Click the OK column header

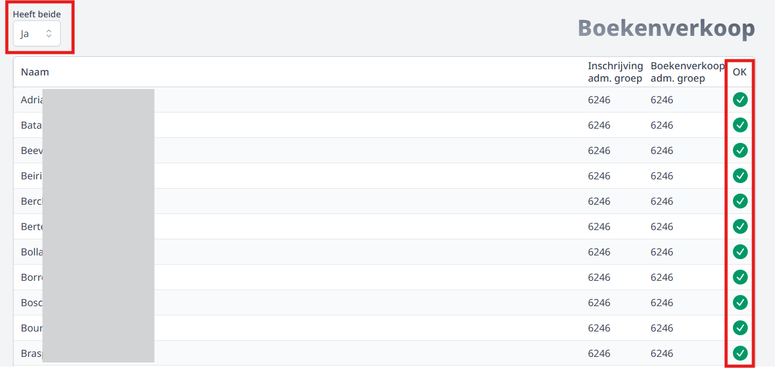tap(740, 72)
